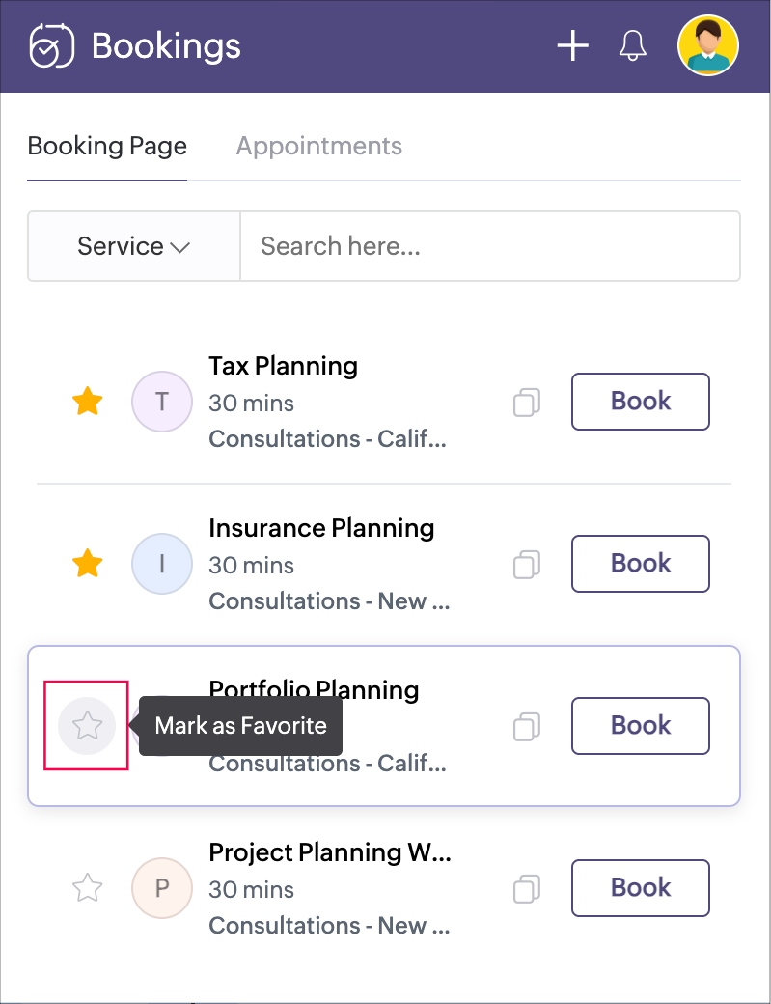
Task: Click the Bookings logo icon
Action: [x=52, y=45]
